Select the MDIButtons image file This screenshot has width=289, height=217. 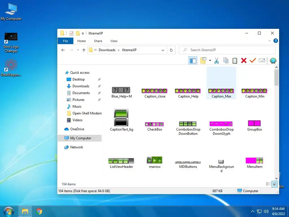(x=188, y=165)
